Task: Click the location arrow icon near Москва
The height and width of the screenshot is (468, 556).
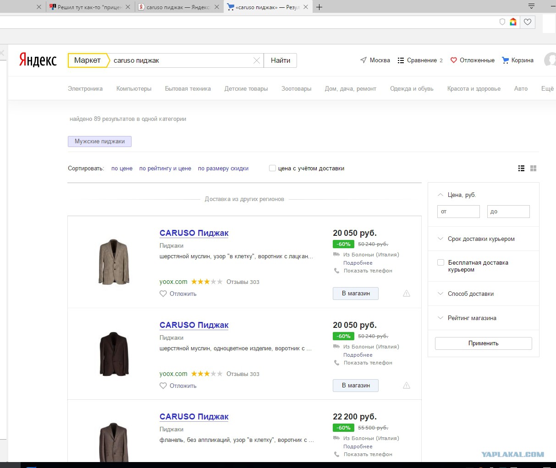Action: [x=363, y=60]
